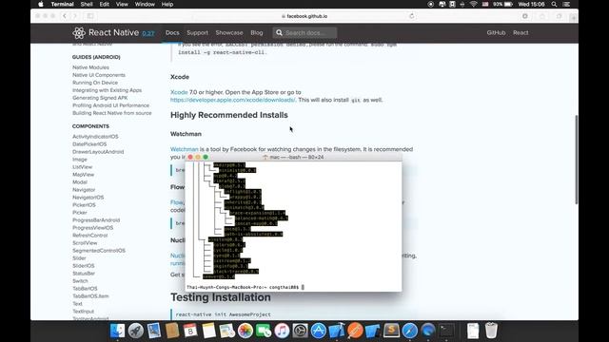Open developer.apple.com xcode downloads link

click(x=232, y=100)
